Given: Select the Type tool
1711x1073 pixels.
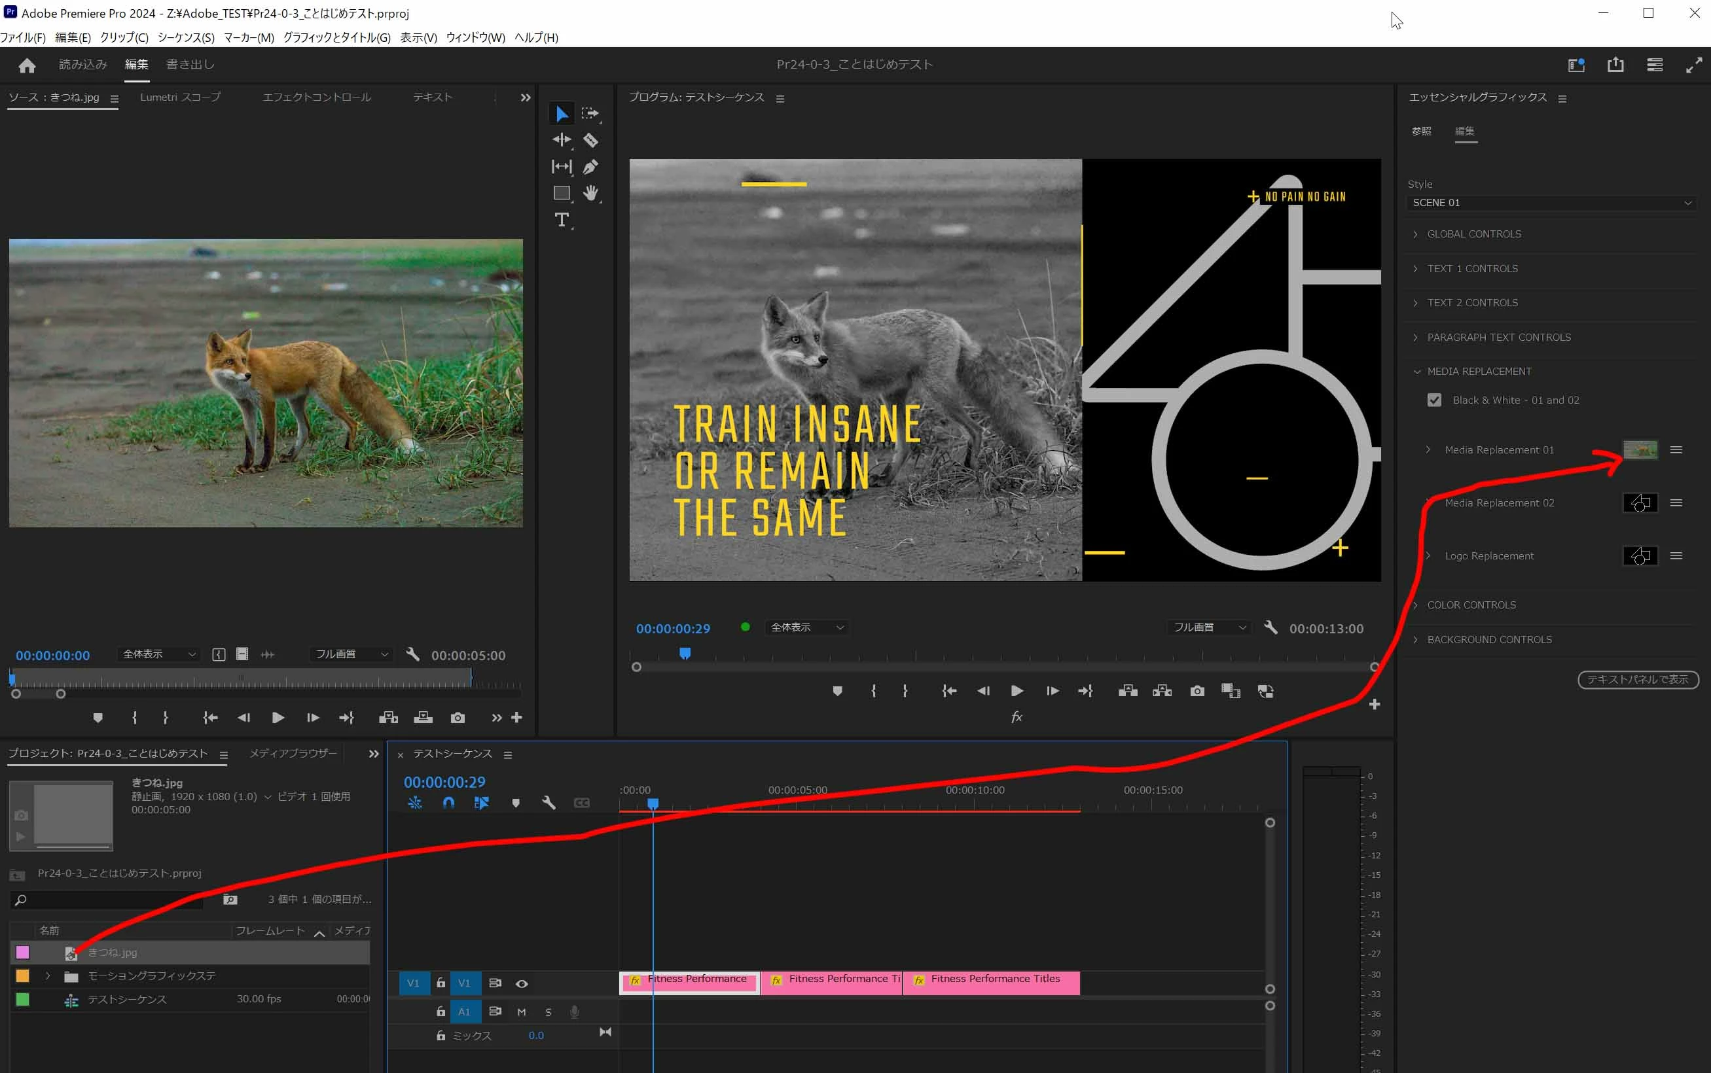Looking at the screenshot, I should coord(562,220).
